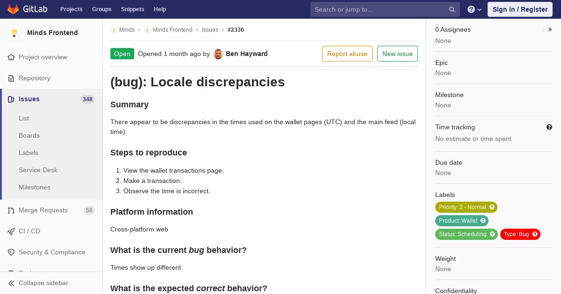The height and width of the screenshot is (294, 561).
Task: Click the Minds breadcrumb link
Action: tap(127, 30)
